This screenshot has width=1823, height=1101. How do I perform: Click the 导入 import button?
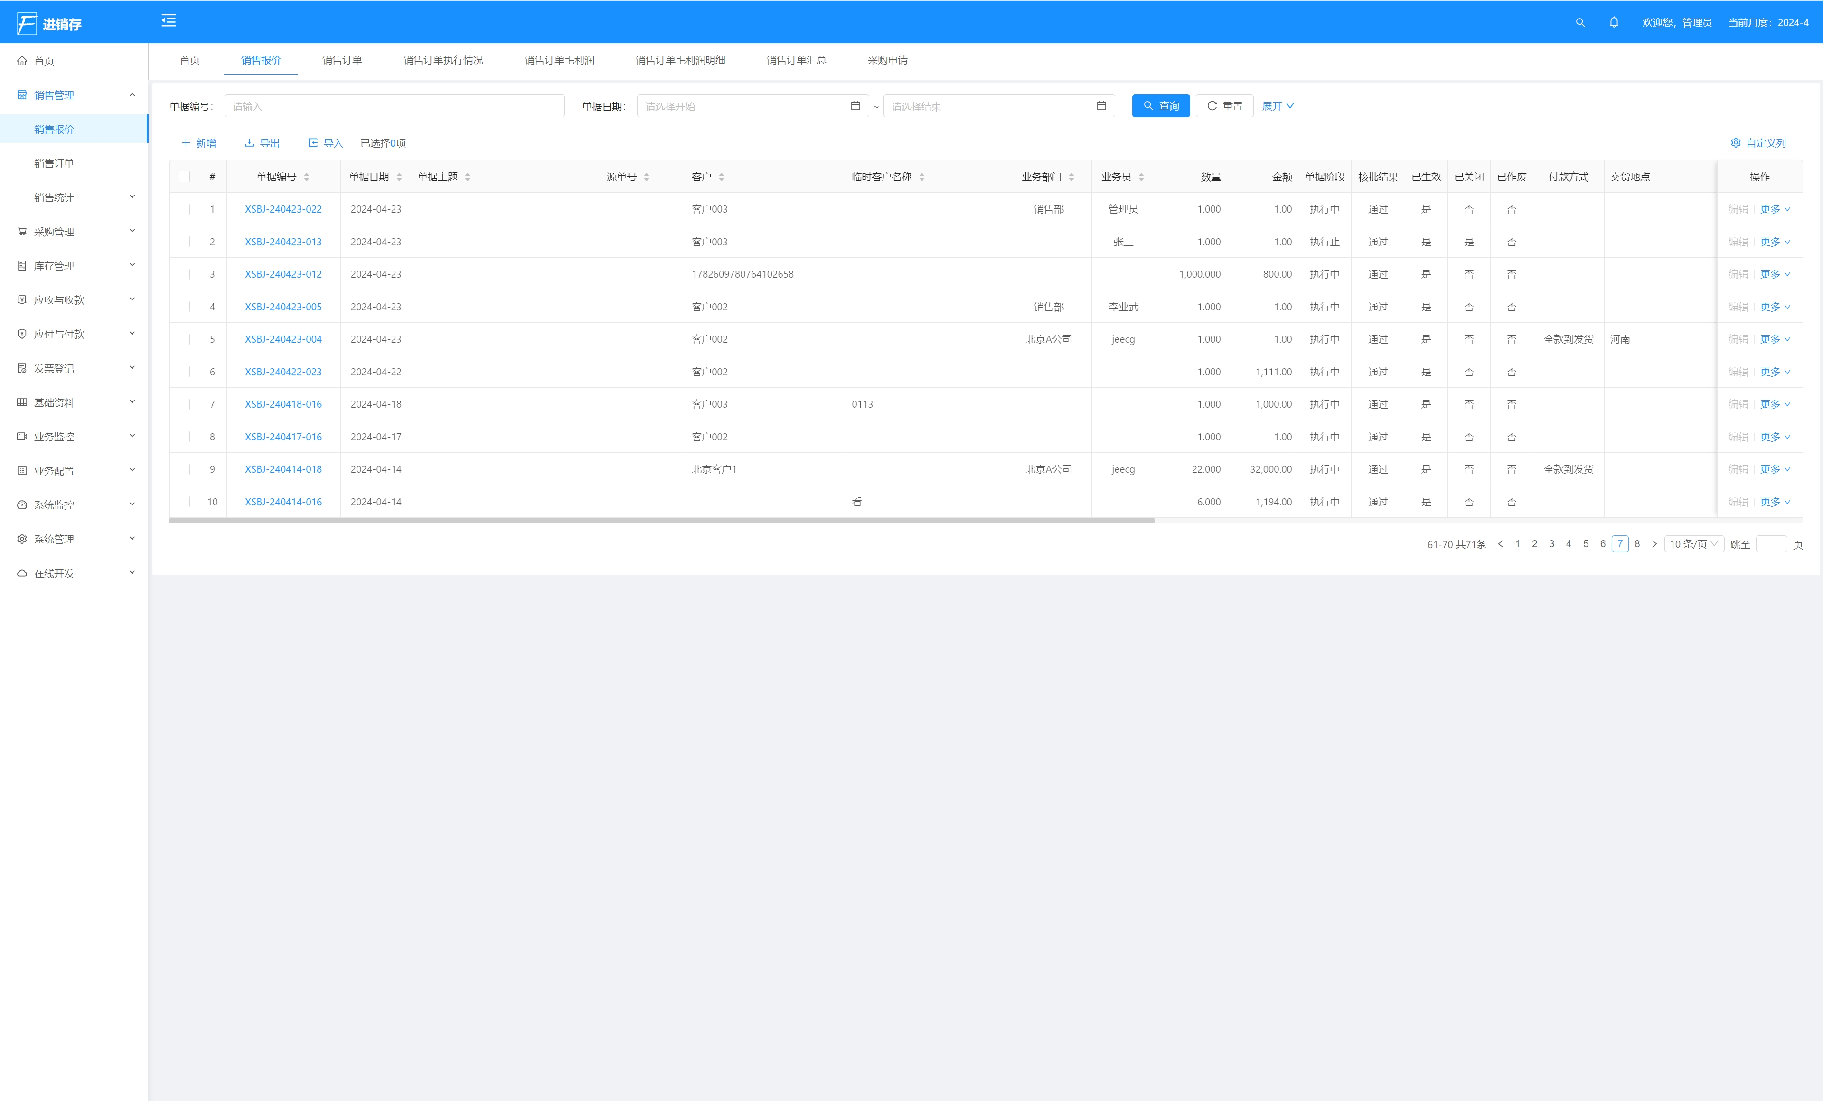pyautogui.click(x=326, y=143)
